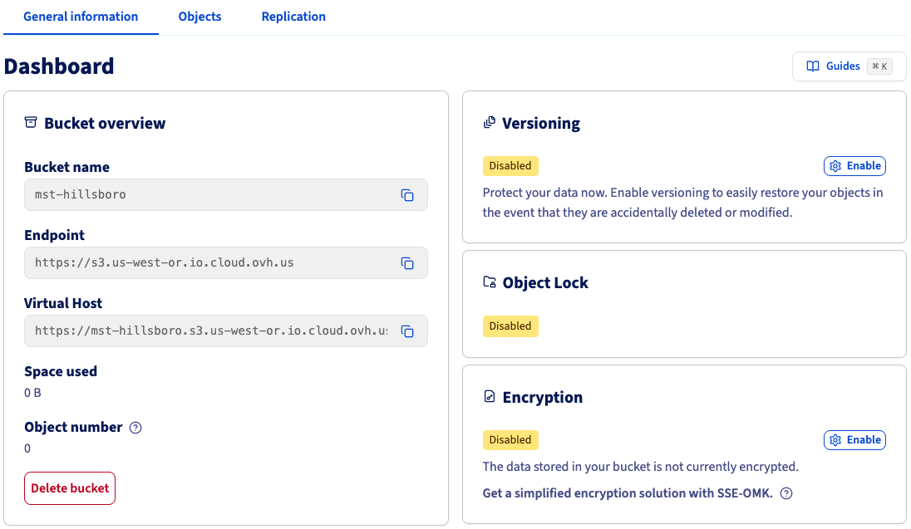Click the Space used value 0 B

(x=32, y=393)
